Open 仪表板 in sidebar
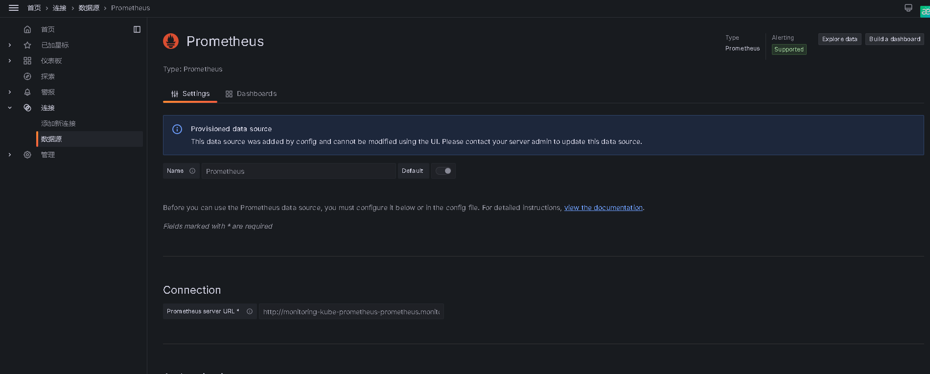Image resolution: width=930 pixels, height=374 pixels. [x=51, y=61]
